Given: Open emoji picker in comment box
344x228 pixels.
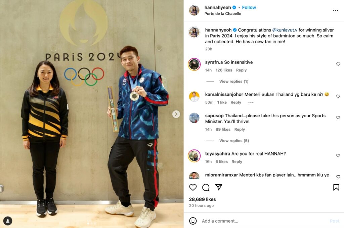Looking at the screenshot, I should tap(193, 221).
